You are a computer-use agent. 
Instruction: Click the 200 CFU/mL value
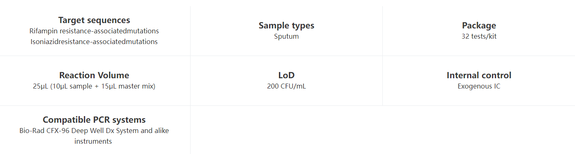(x=286, y=86)
